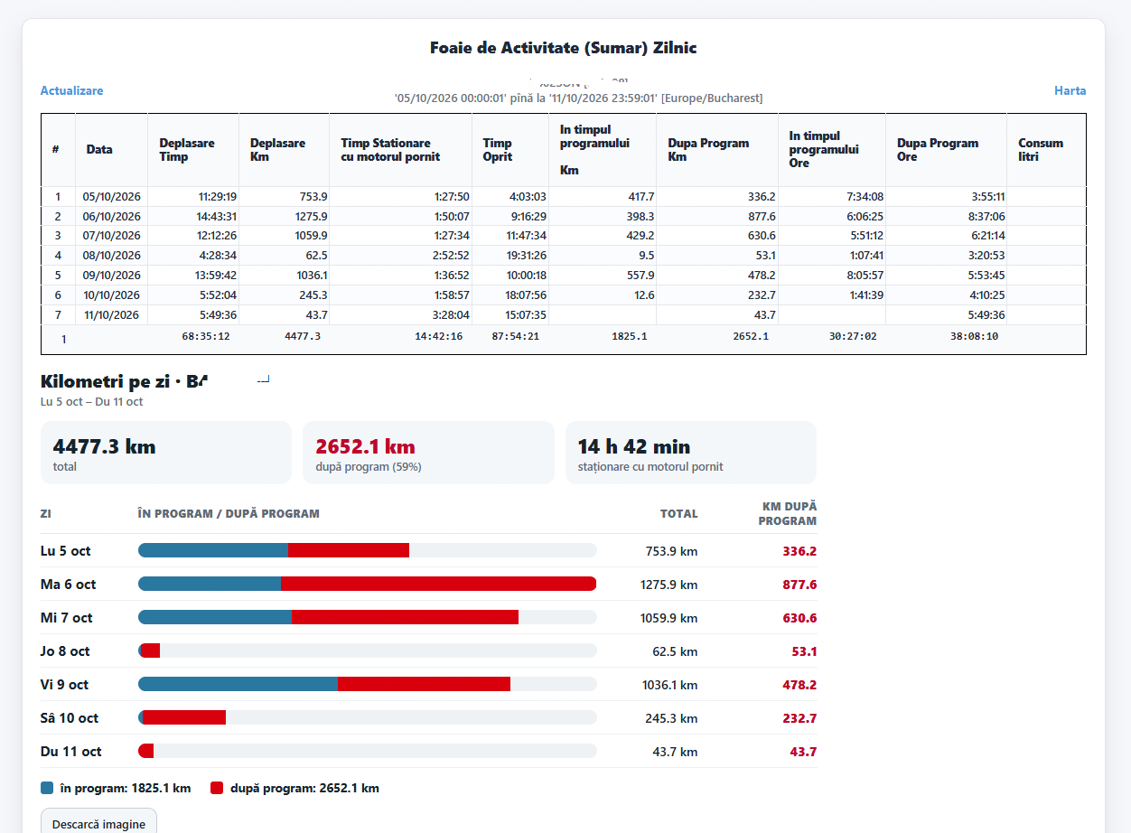The image size is (1131, 833).
Task: Click the Sâ 10 oct row label
Action: coord(70,717)
